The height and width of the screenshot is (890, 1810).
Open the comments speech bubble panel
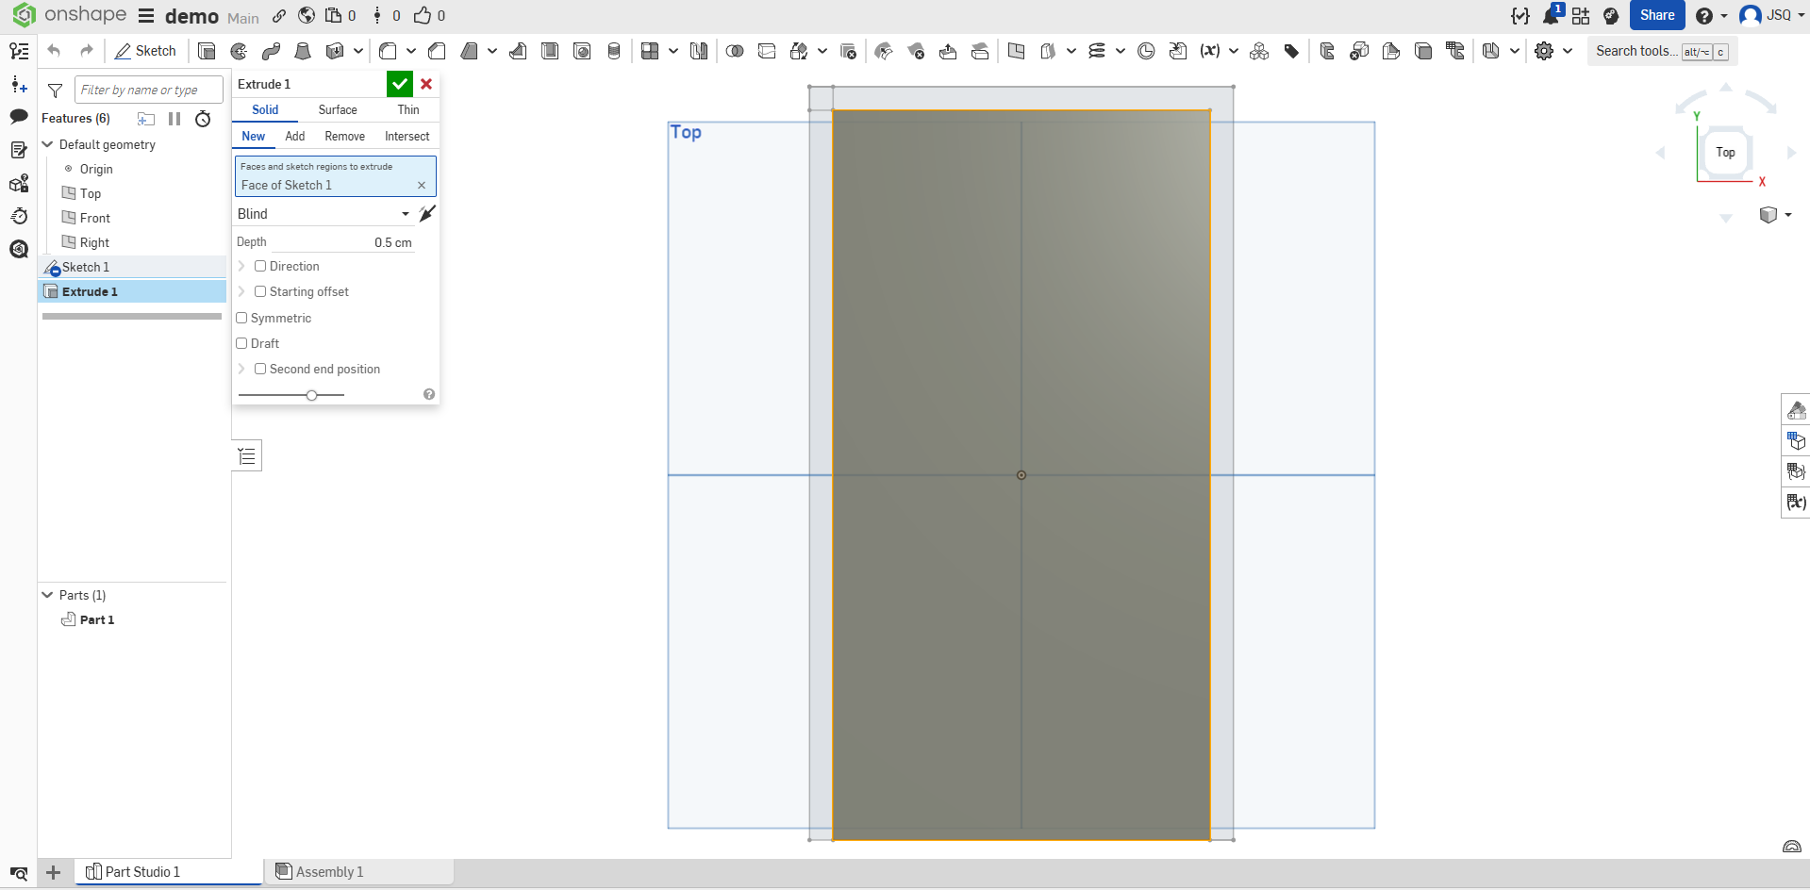tap(19, 117)
